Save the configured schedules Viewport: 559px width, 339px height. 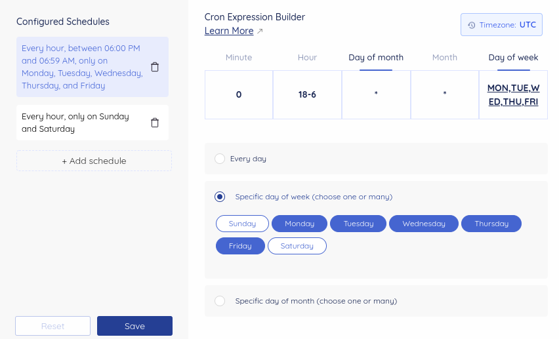[x=135, y=326]
